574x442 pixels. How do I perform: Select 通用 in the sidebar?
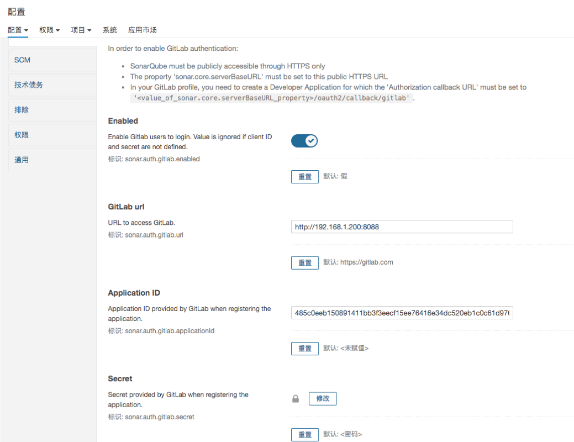pyautogui.click(x=52, y=160)
